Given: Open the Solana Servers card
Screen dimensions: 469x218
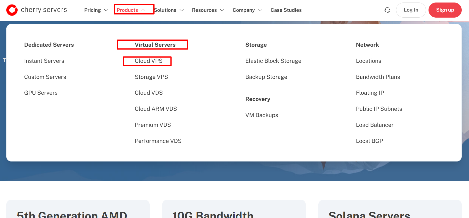Looking at the screenshot, I should [x=390, y=209].
